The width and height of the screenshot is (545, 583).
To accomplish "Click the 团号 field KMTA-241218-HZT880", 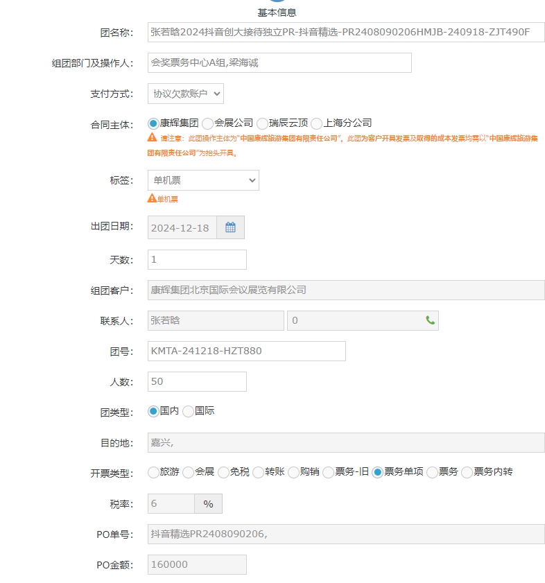I will tap(246, 351).
